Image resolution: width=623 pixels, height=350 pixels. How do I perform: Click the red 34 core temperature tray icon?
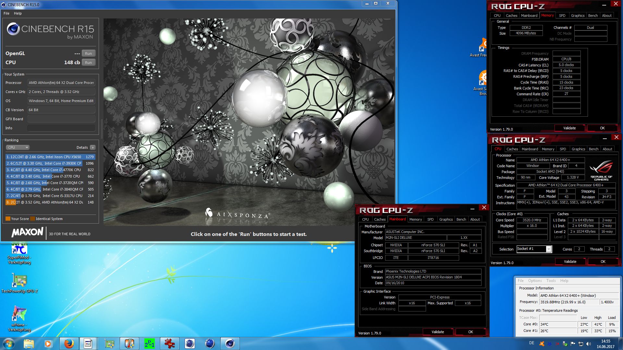(x=557, y=344)
